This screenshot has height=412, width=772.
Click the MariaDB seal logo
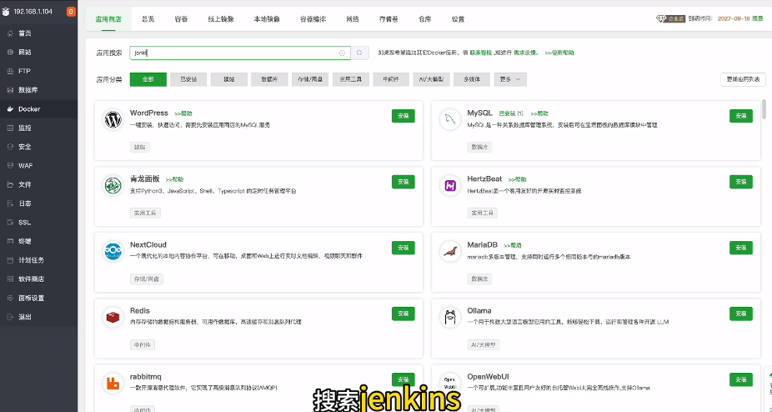pos(450,251)
